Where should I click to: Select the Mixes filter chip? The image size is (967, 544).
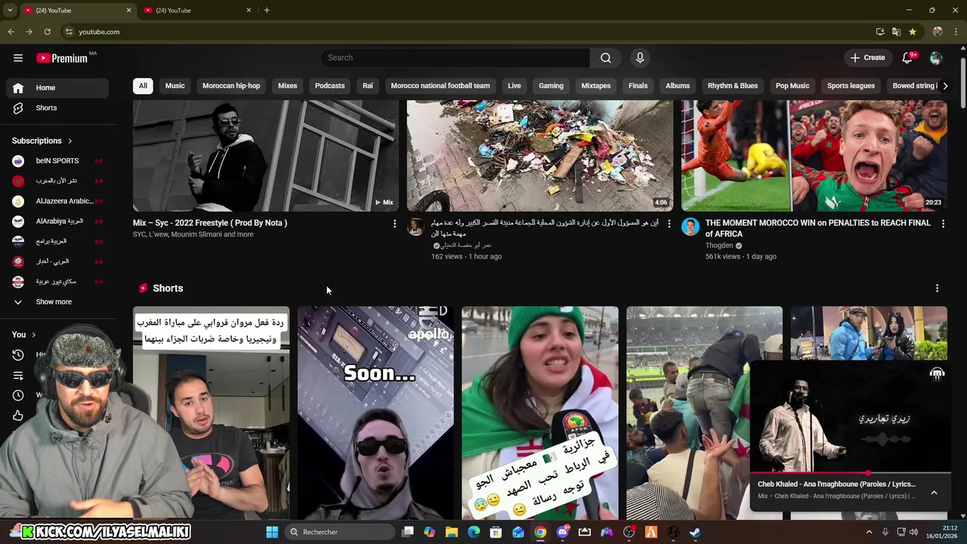[287, 85]
